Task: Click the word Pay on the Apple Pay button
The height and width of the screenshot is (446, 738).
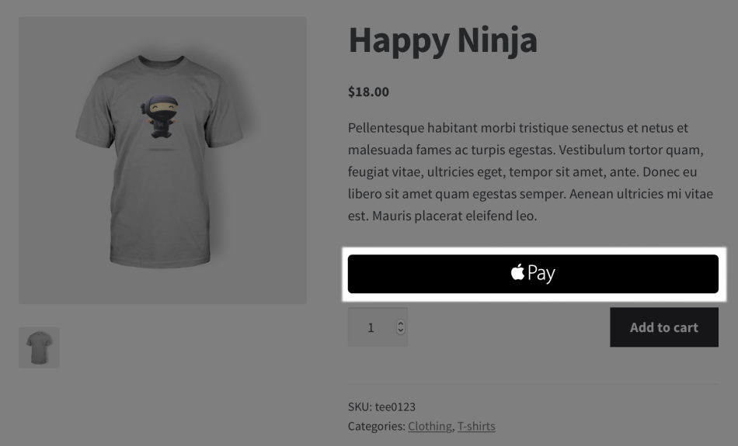Action: point(541,274)
